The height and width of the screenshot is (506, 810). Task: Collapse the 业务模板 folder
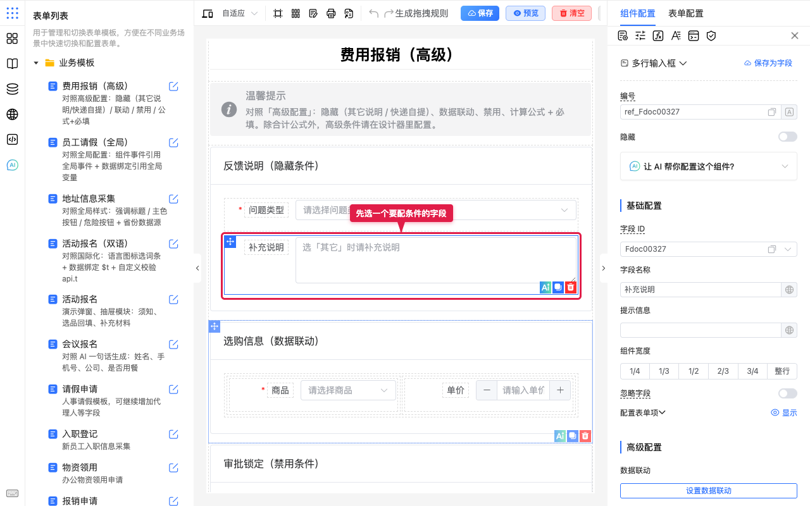pos(36,63)
